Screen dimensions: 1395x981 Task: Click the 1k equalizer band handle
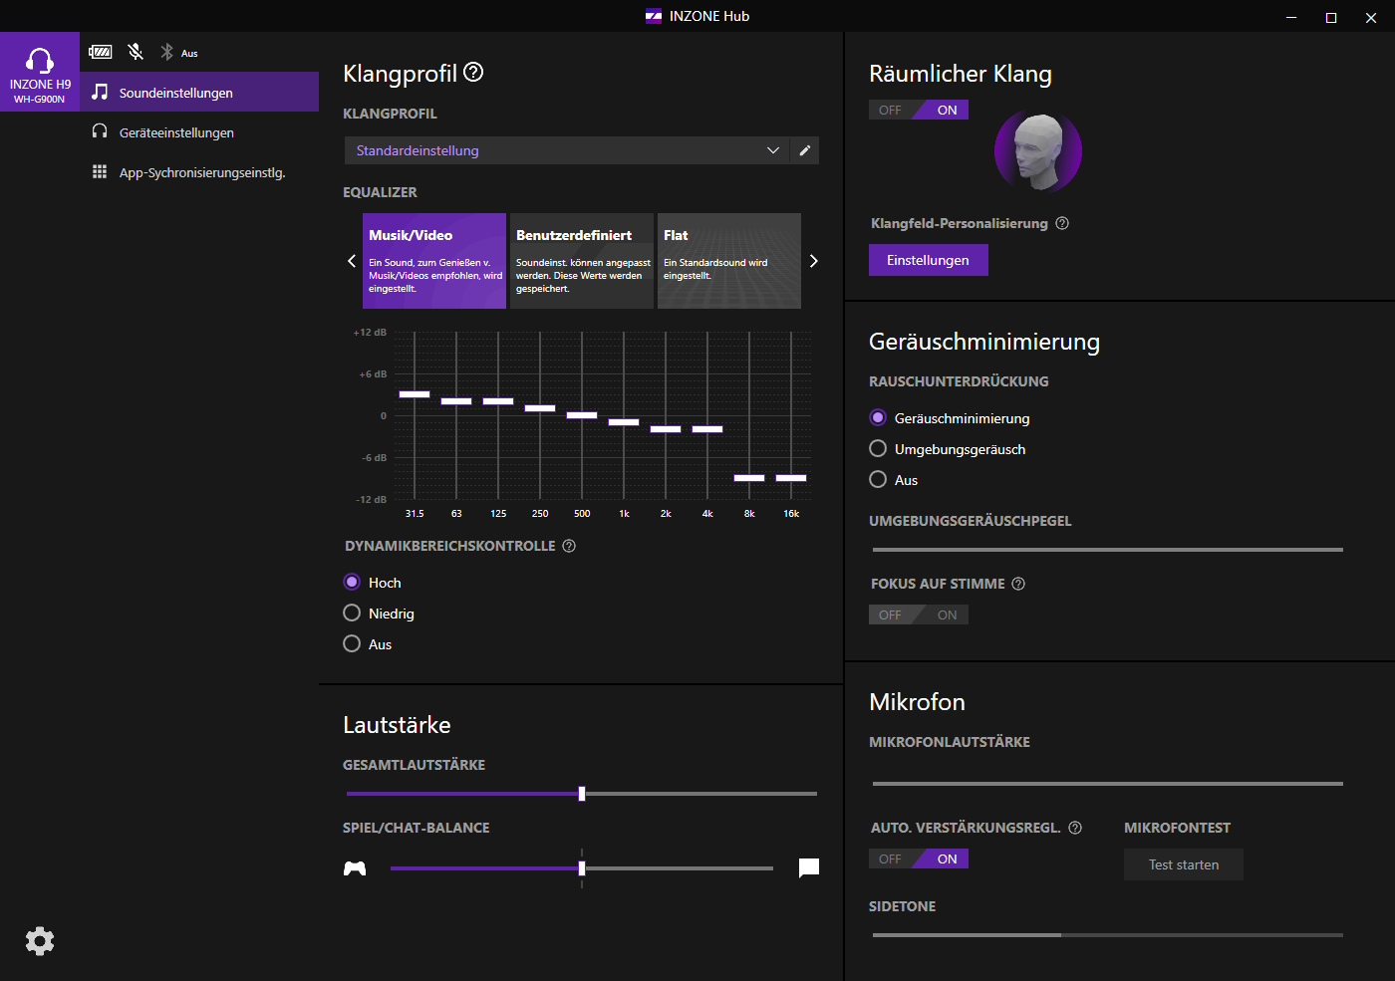pos(624,422)
